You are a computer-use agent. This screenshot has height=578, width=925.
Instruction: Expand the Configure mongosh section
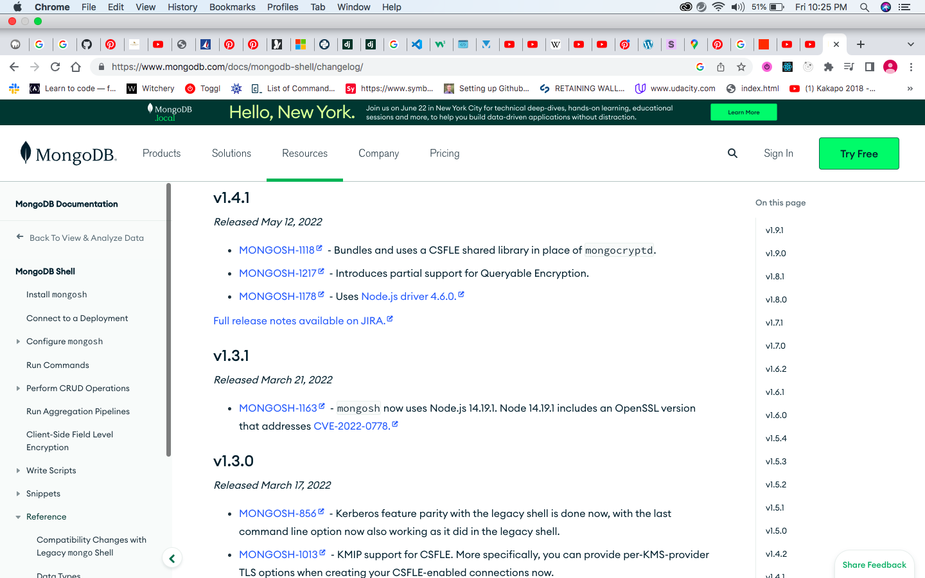pyautogui.click(x=18, y=342)
